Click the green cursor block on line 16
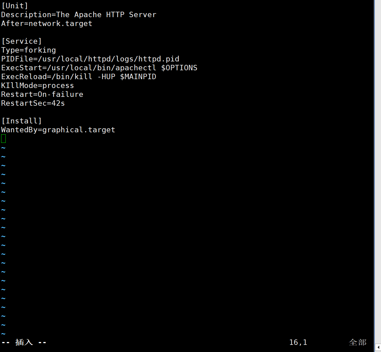The image size is (381, 352). click(3, 139)
